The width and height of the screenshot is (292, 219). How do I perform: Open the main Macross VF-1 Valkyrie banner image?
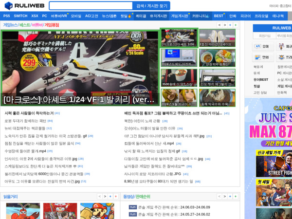pos(80,68)
